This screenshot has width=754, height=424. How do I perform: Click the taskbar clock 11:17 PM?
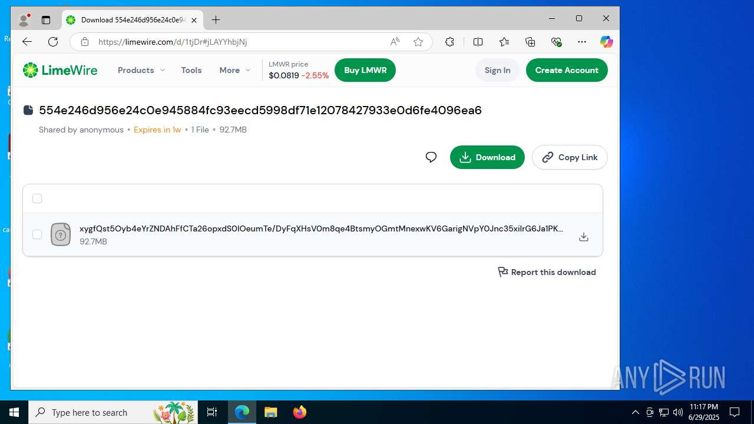pos(704,412)
